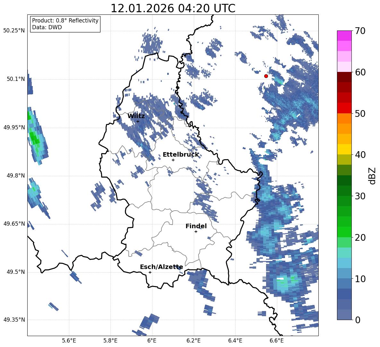Viewport: 380px width, 347px height.
Task: Click the red radar site dot
Action: (x=266, y=76)
